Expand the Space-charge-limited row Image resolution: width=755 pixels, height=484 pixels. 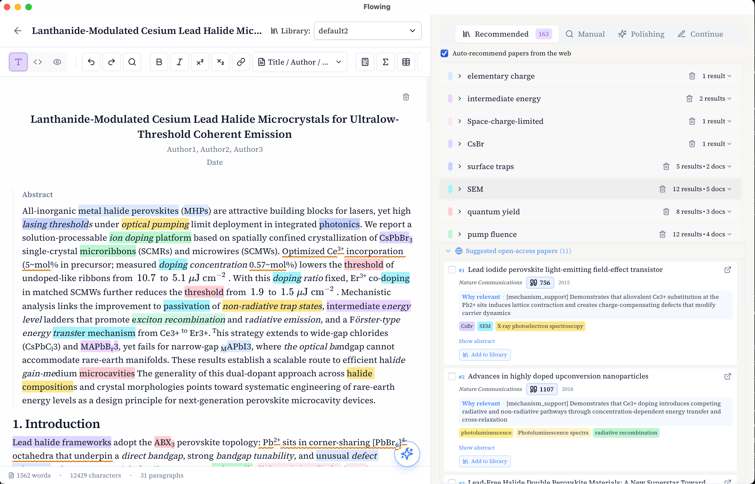(x=459, y=121)
